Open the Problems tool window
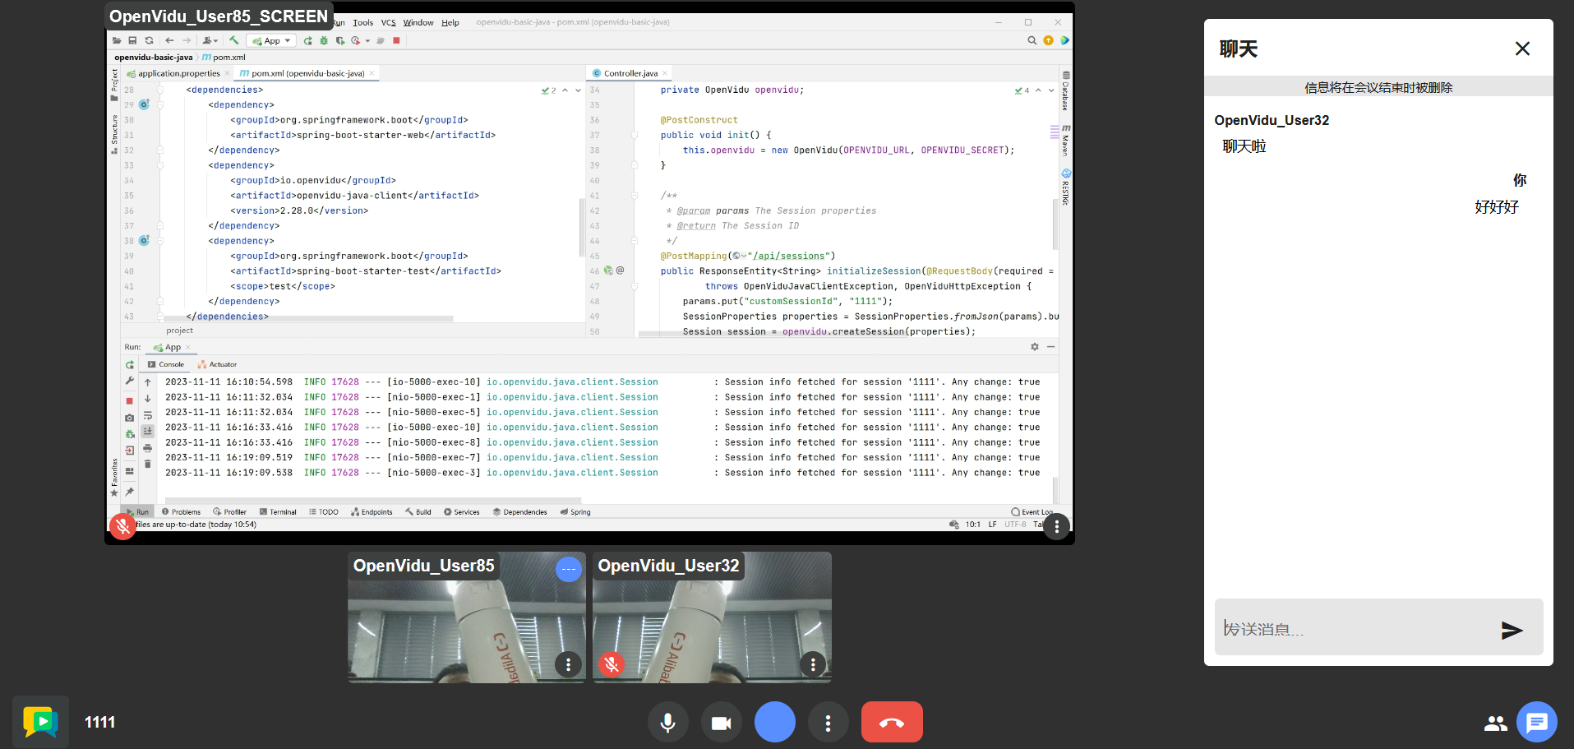Screen dimensions: 1574x749 pos(182,511)
